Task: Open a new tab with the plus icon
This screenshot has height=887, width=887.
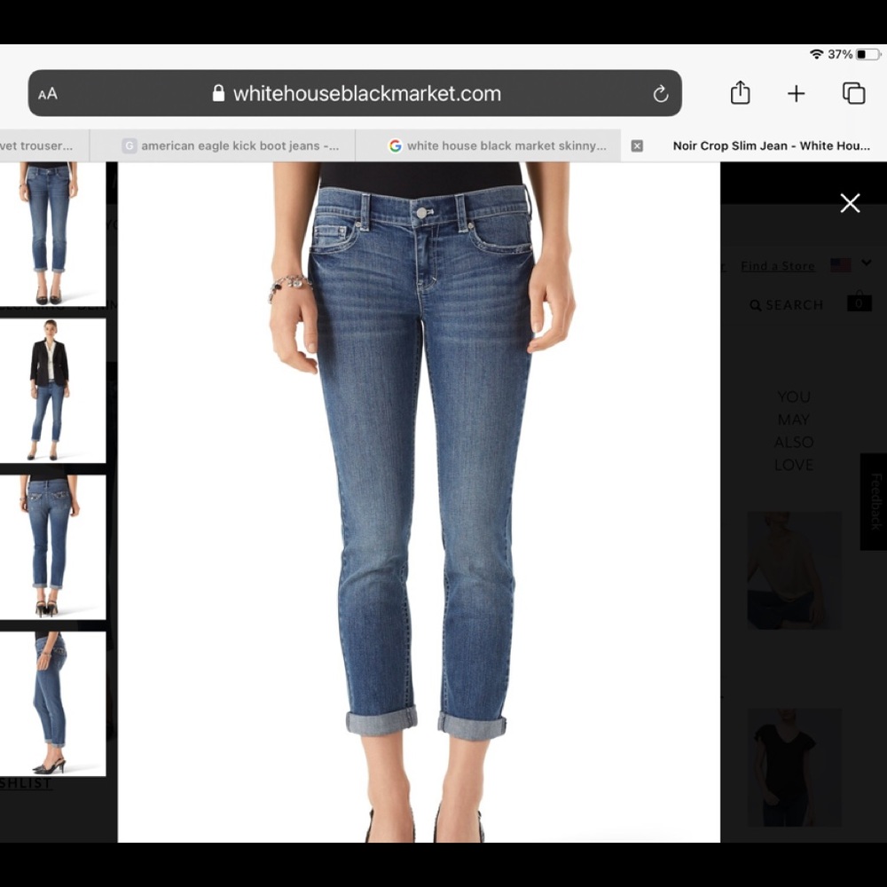Action: click(x=796, y=94)
